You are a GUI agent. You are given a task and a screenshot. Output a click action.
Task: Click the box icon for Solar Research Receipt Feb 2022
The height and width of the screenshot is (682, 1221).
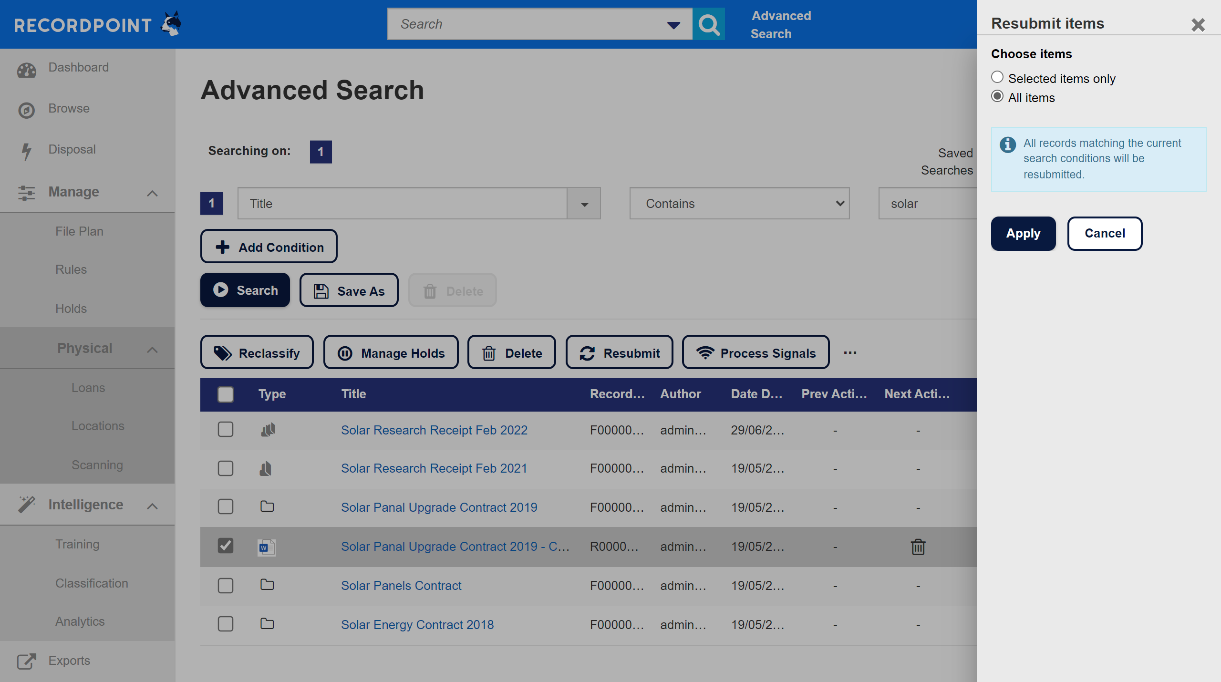point(268,430)
